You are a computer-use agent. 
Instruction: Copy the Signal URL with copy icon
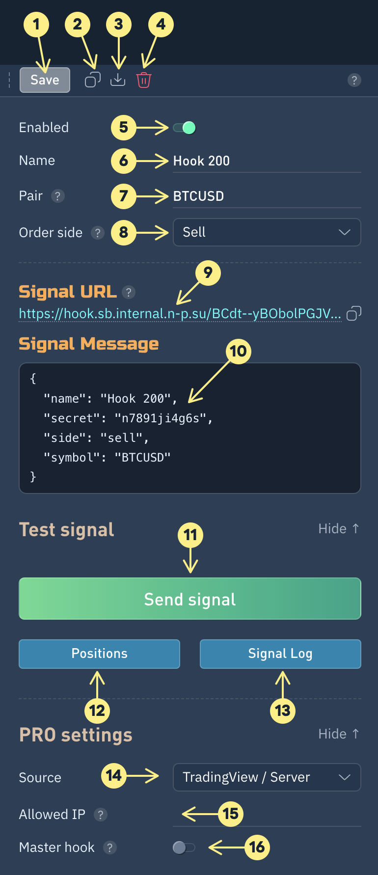click(x=354, y=313)
